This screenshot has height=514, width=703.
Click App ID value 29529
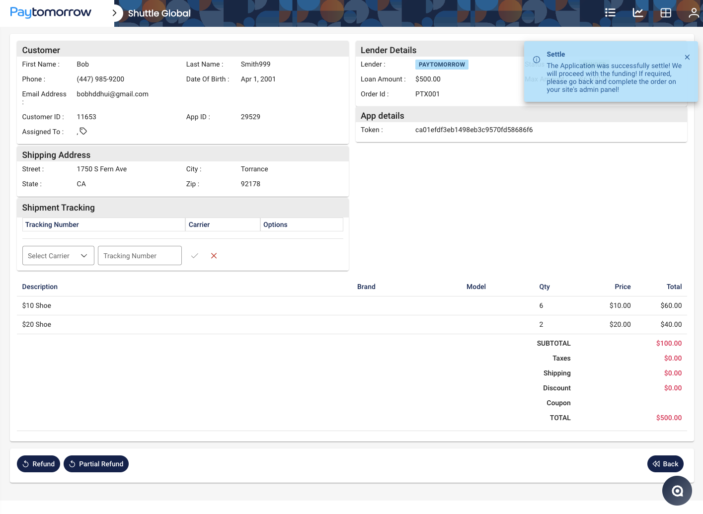pos(250,117)
